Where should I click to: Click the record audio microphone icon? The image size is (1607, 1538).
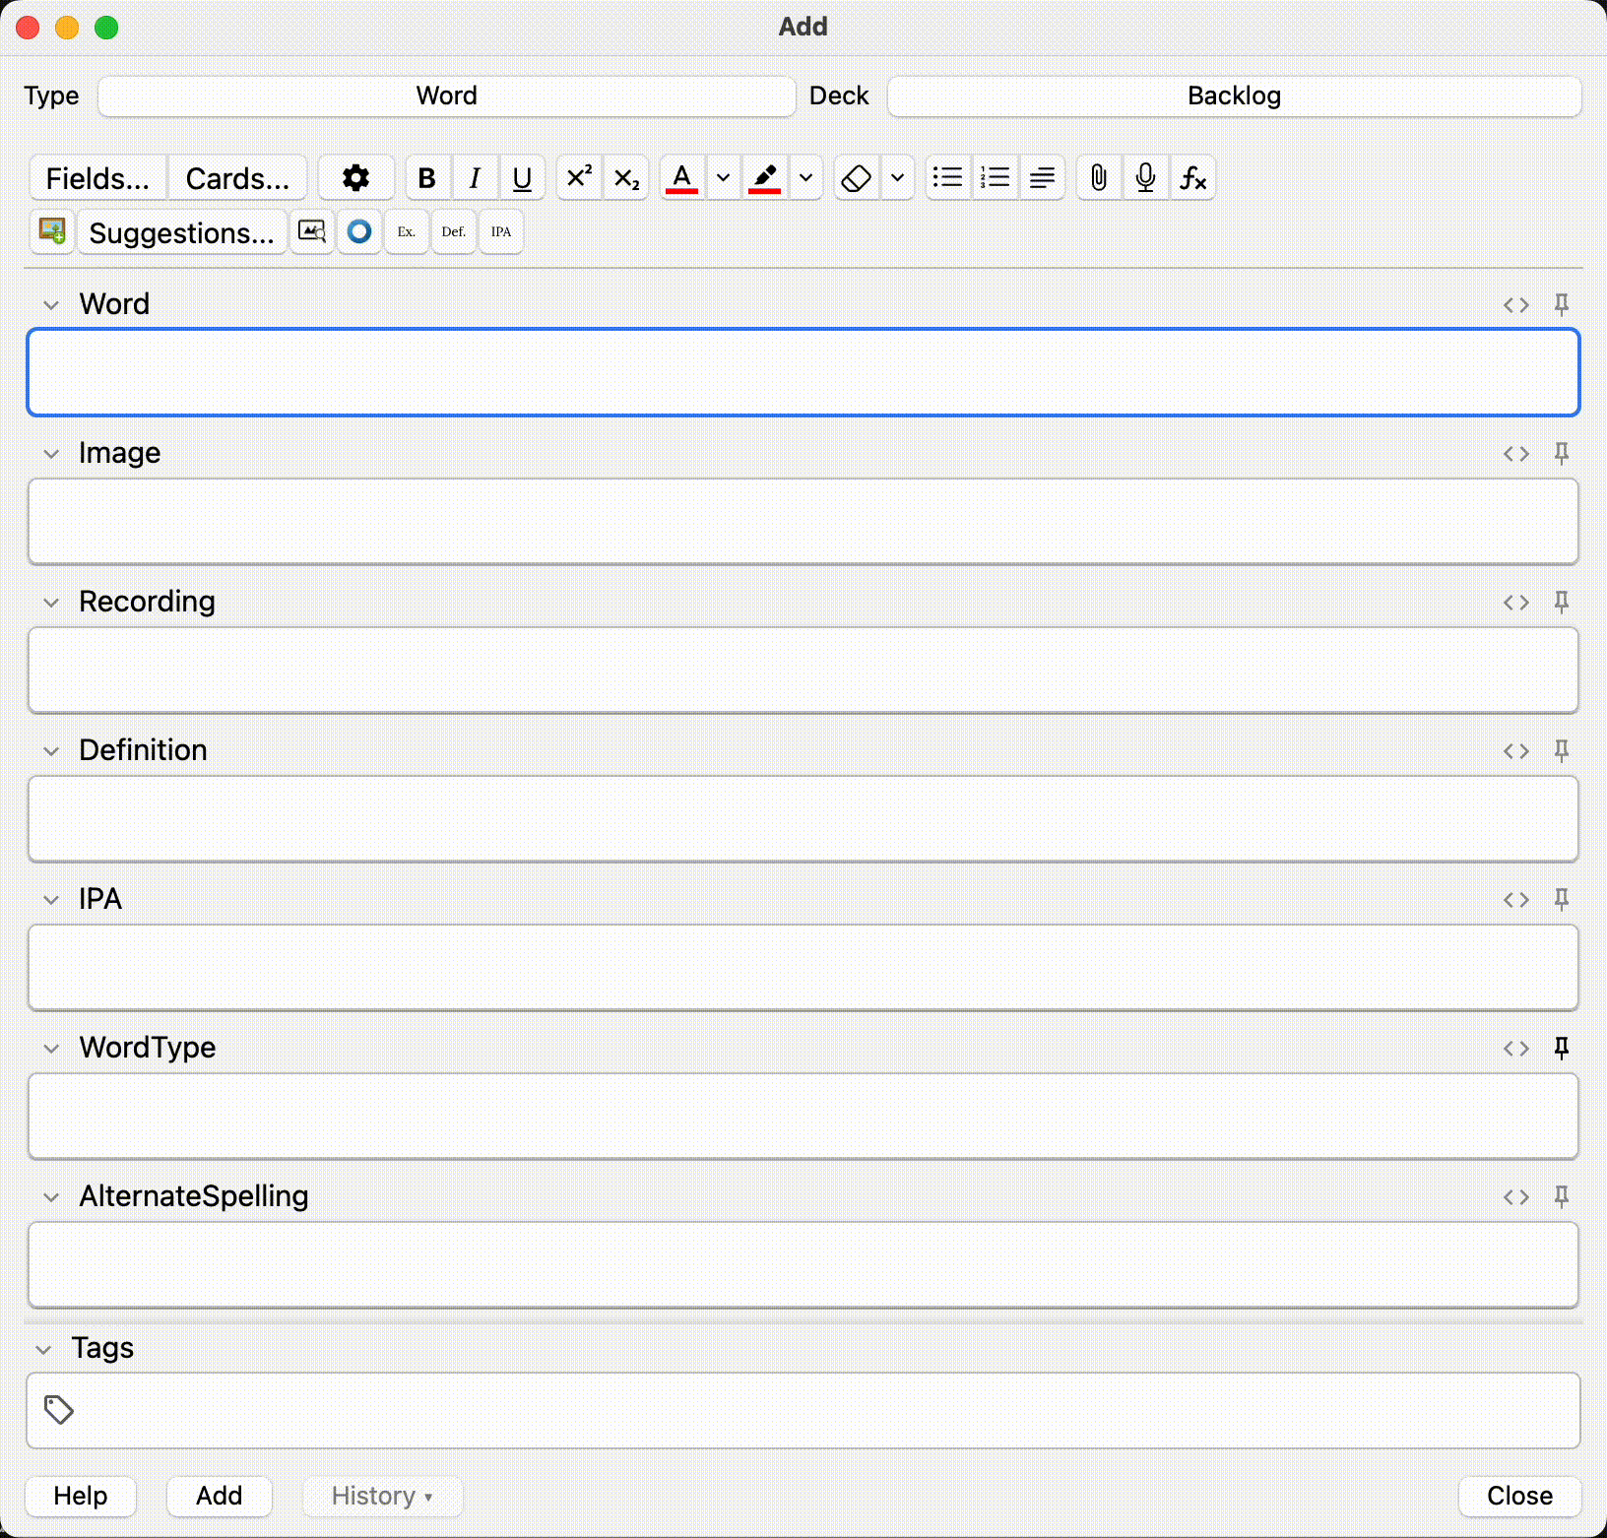coord(1145,178)
